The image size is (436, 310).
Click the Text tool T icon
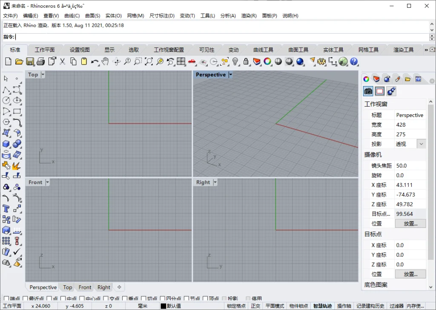[6, 209]
